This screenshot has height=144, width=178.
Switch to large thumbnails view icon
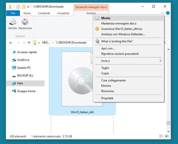(167, 136)
